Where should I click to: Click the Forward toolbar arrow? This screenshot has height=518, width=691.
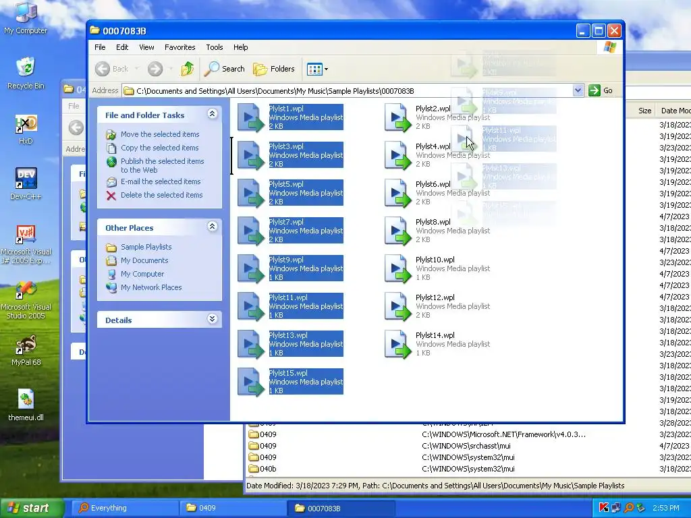click(155, 69)
